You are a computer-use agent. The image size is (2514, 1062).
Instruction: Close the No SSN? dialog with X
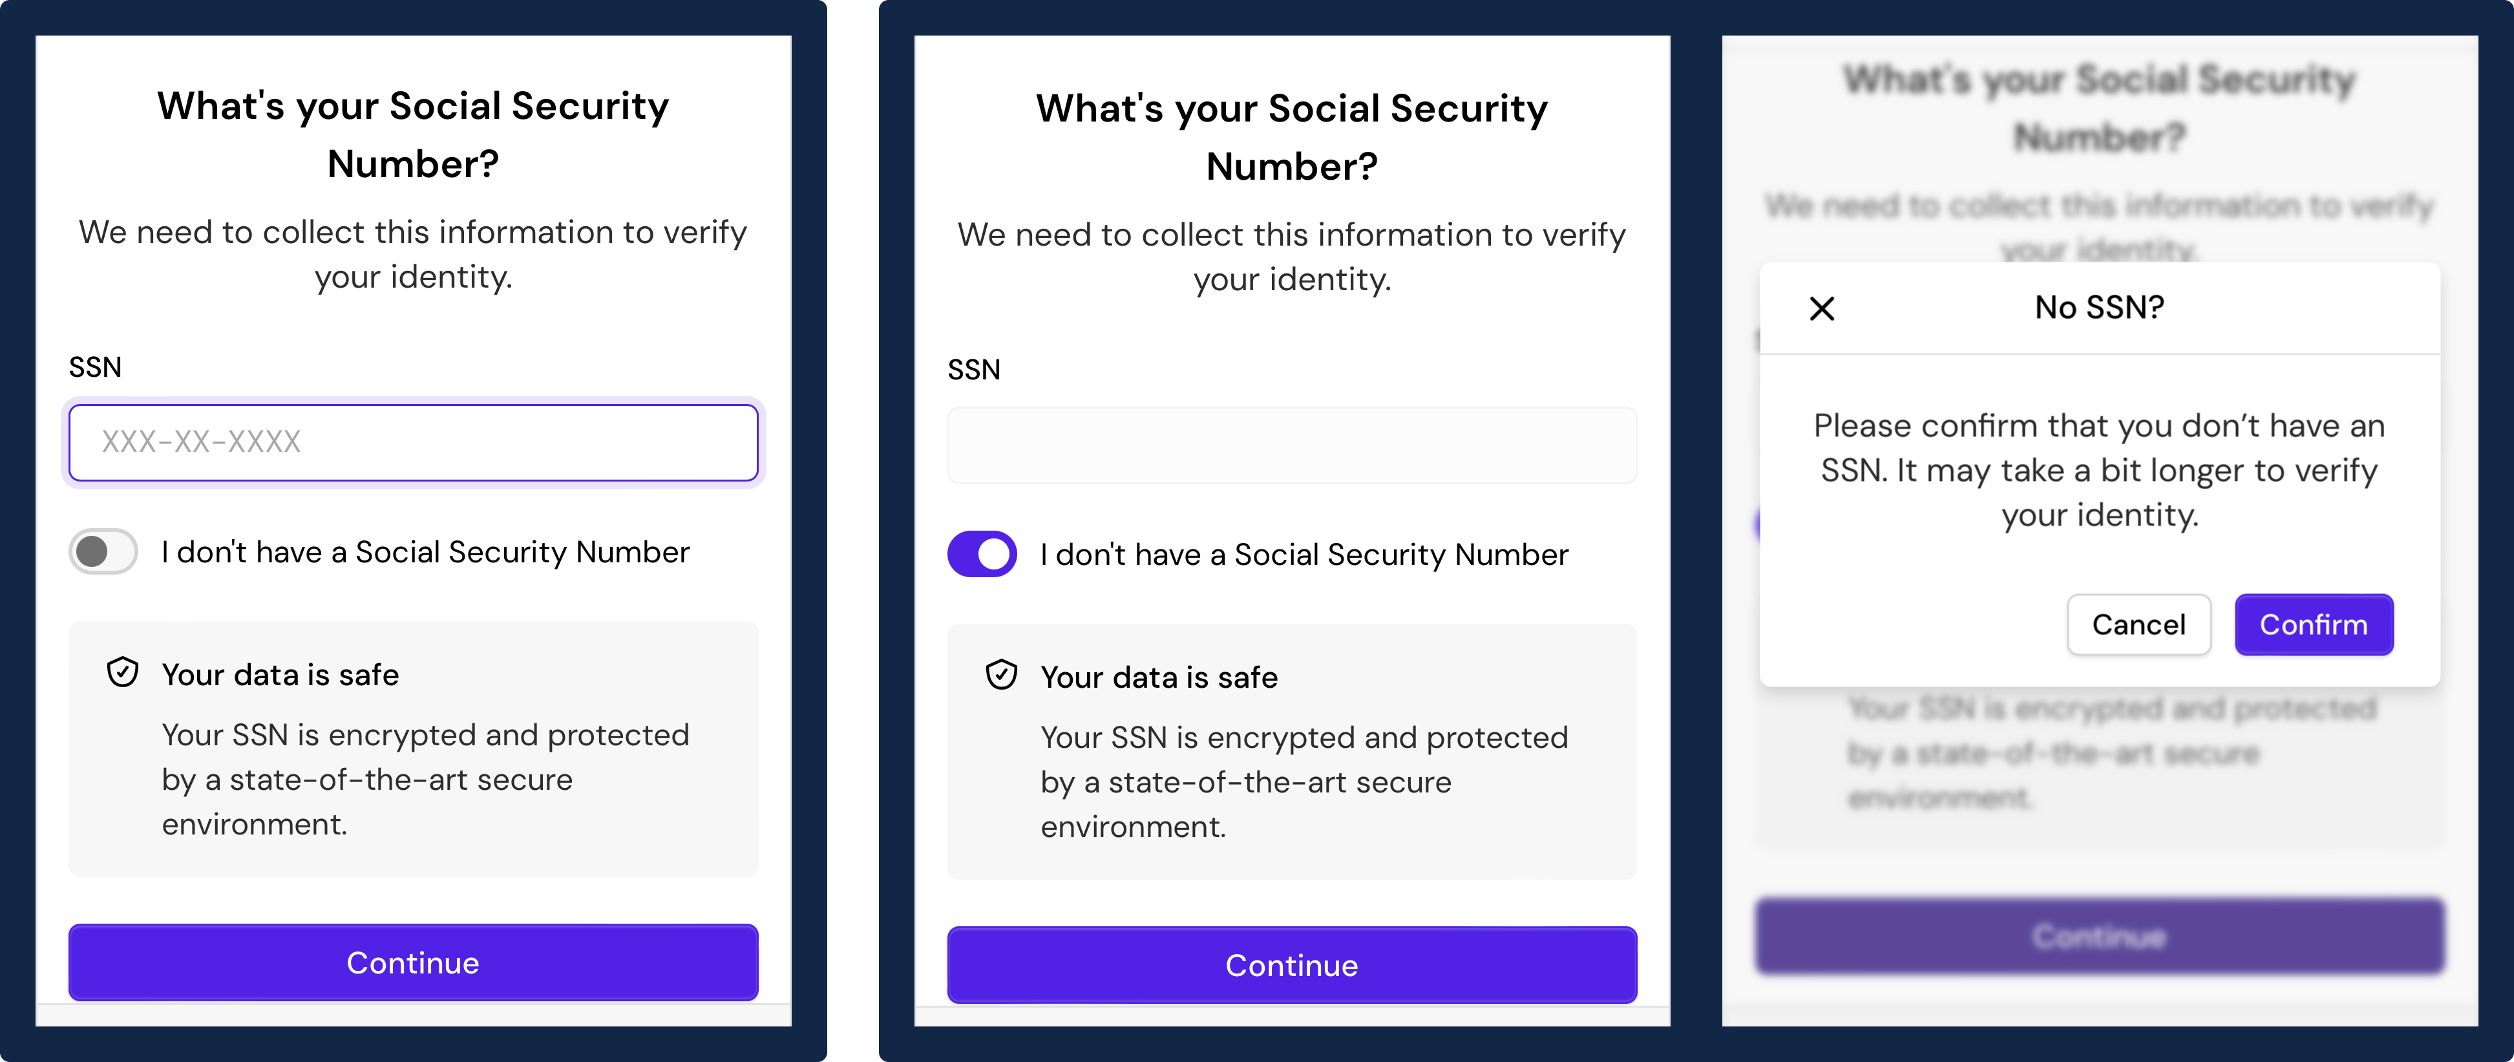tap(1821, 308)
